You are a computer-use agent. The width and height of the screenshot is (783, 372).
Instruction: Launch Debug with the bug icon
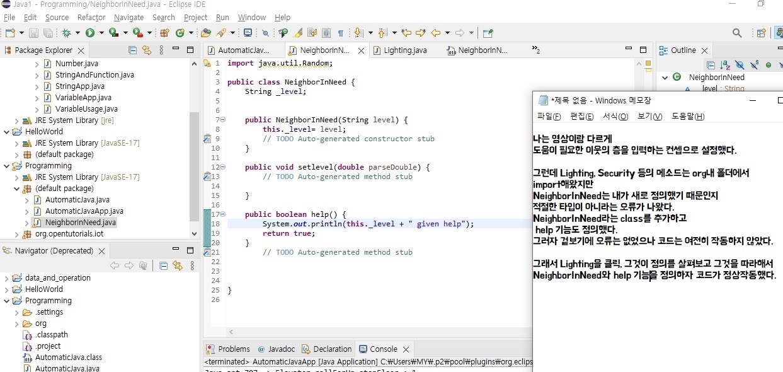(x=67, y=33)
